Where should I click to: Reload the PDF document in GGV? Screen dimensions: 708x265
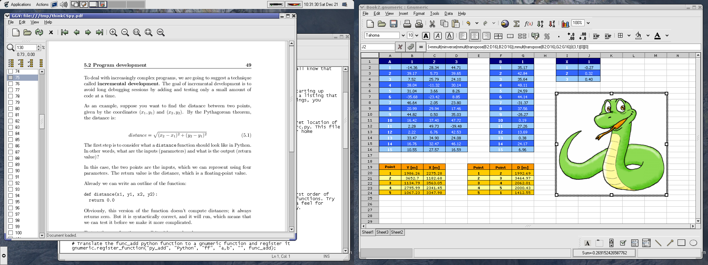(x=39, y=32)
